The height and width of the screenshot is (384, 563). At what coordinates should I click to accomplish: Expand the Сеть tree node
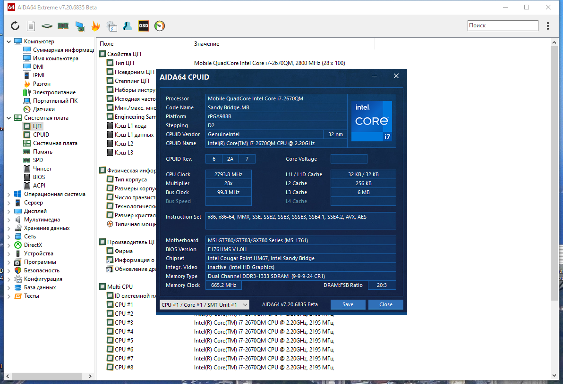point(9,237)
